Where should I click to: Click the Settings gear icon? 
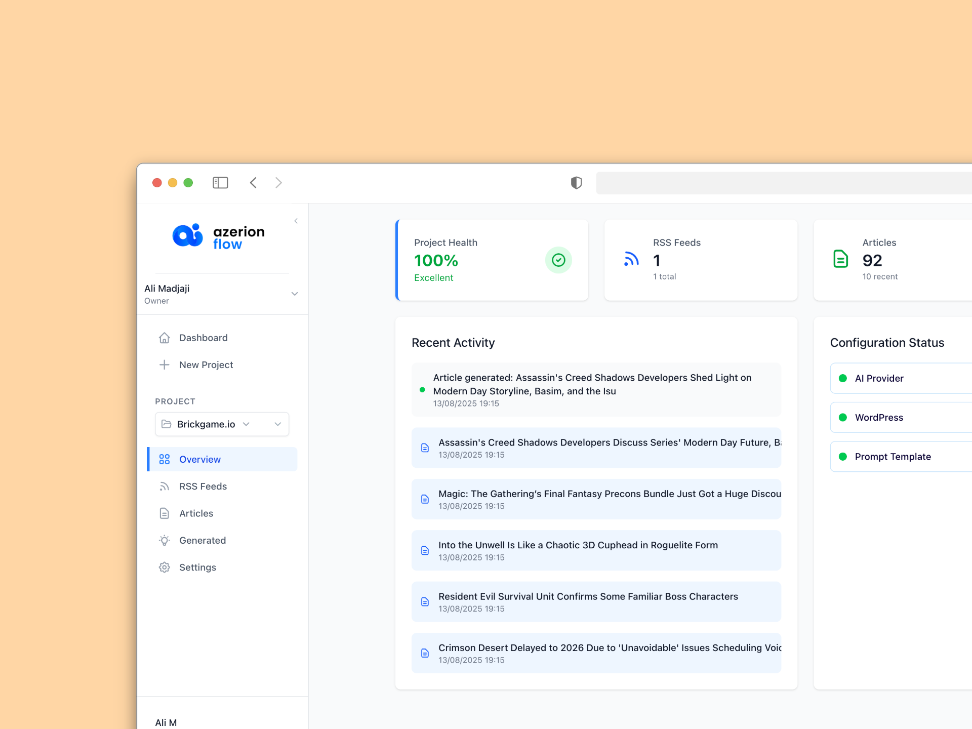pos(165,568)
